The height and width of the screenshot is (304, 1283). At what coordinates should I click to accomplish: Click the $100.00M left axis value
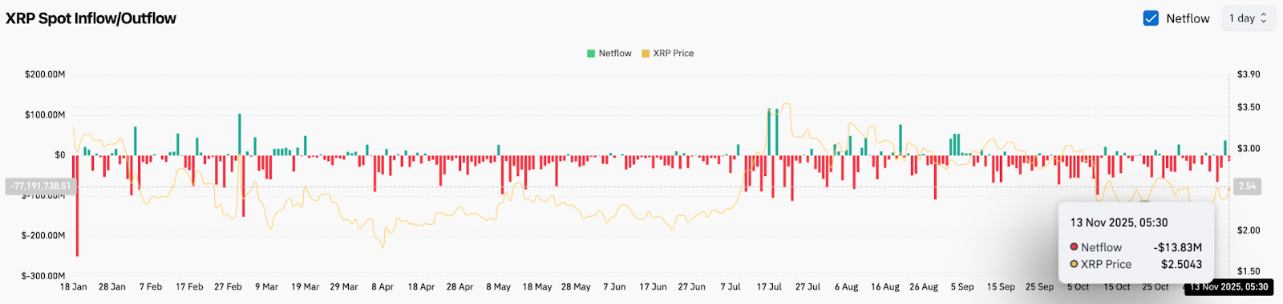tap(45, 115)
